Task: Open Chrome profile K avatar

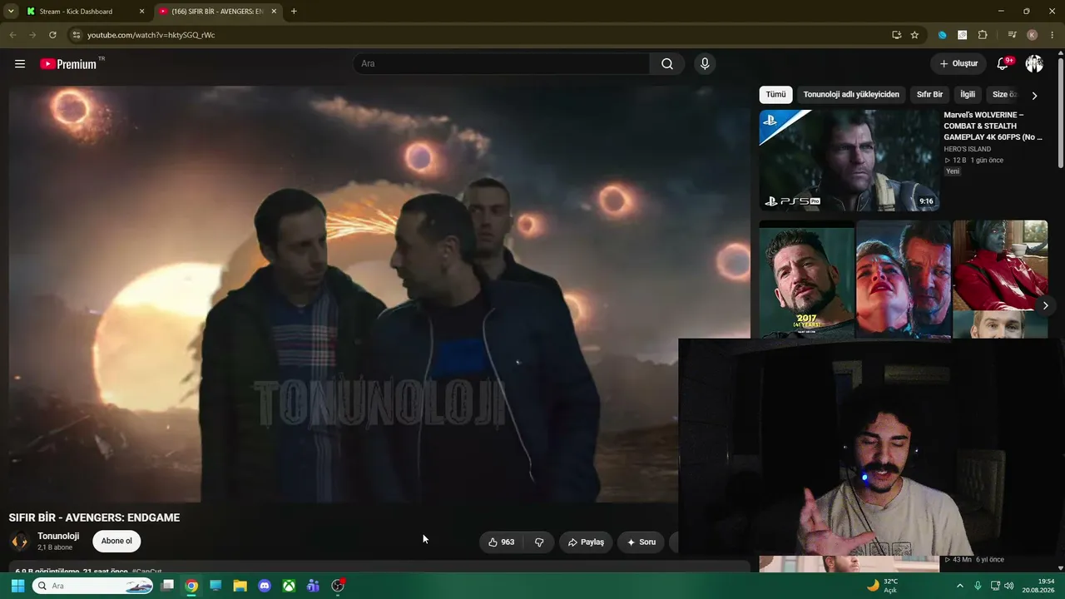Action: point(1033,35)
